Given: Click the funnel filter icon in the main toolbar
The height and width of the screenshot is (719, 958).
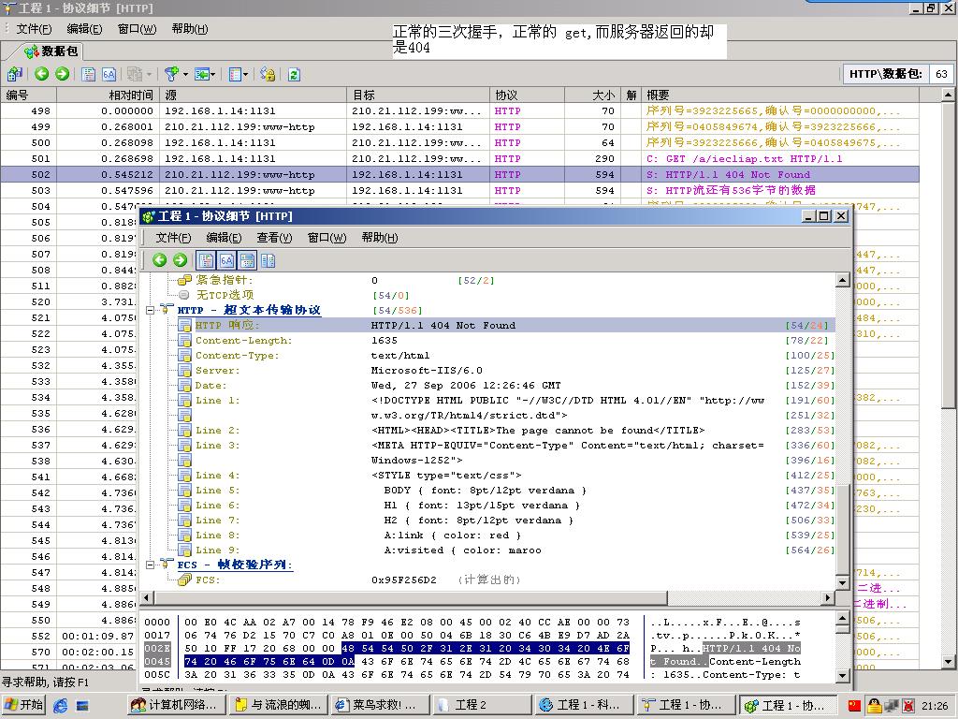Looking at the screenshot, I should point(171,74).
